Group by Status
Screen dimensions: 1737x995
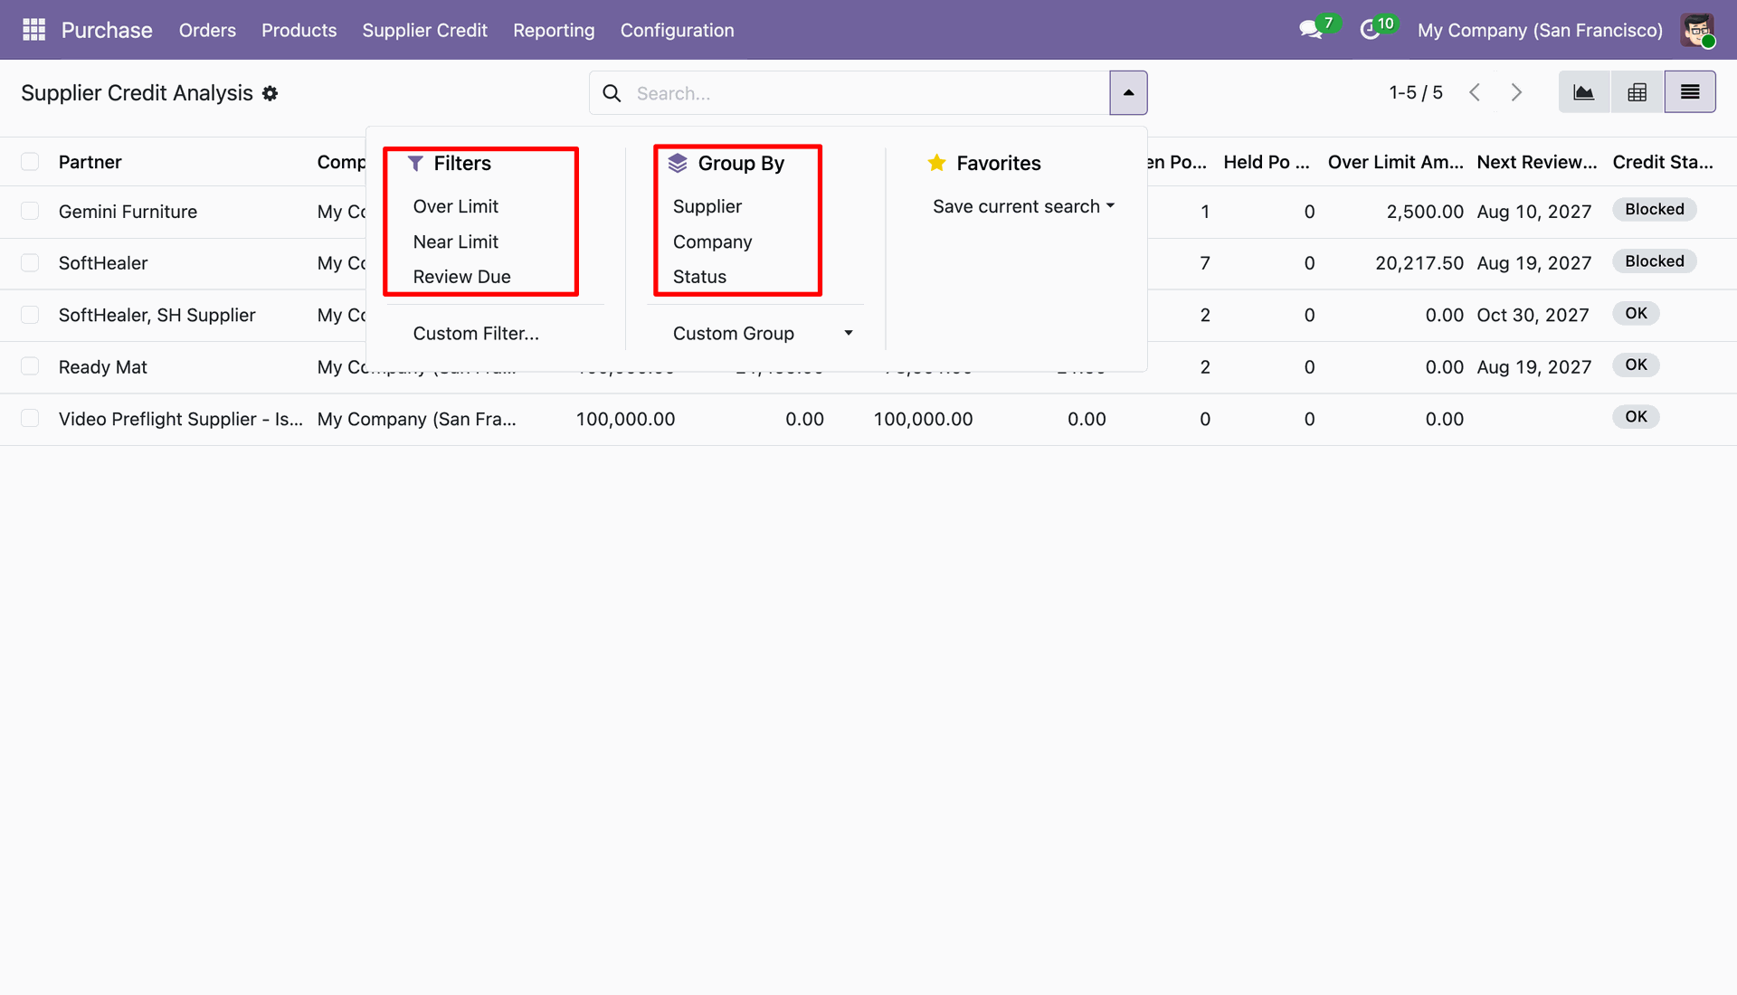(699, 277)
